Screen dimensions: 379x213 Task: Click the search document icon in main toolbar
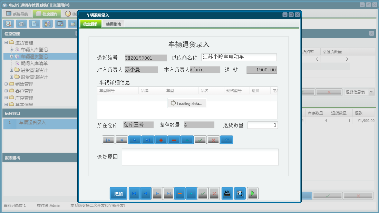pos(9,24)
